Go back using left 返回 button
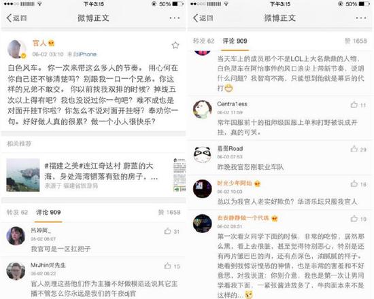Screen dimensions: 374x299 pyautogui.click(x=16, y=18)
